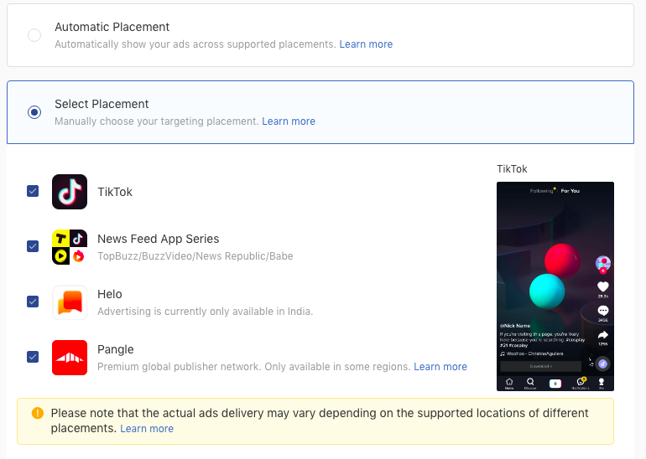Click the "Select Placement" title text

[x=102, y=104]
